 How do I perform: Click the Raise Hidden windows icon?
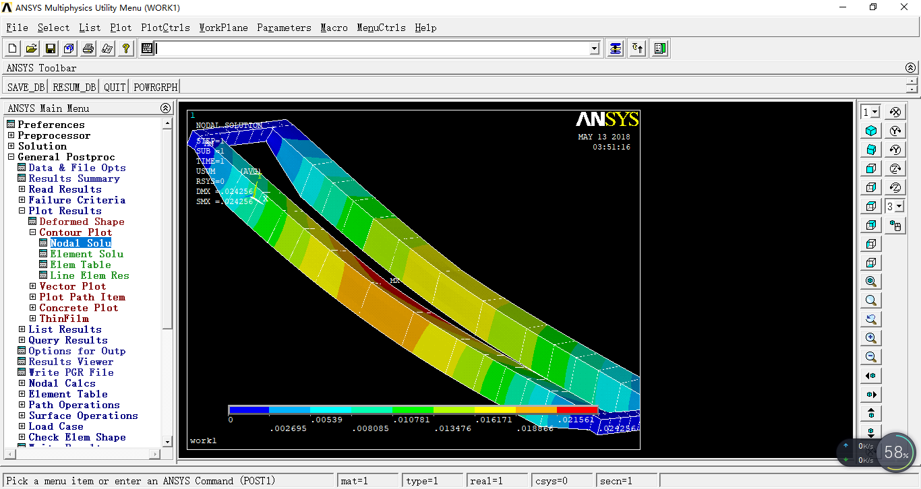coord(616,48)
